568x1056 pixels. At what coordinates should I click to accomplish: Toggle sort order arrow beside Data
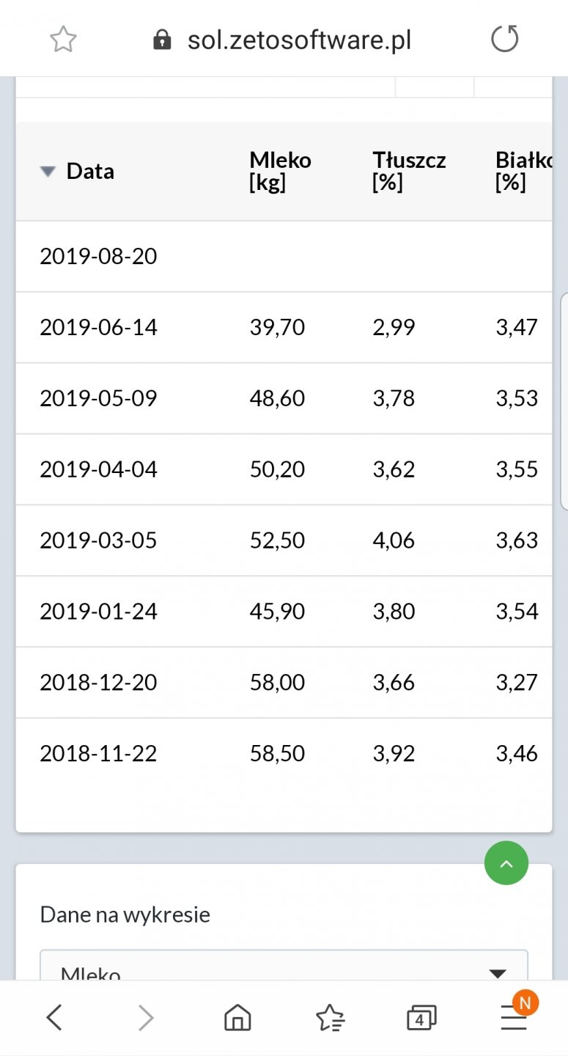pyautogui.click(x=48, y=172)
